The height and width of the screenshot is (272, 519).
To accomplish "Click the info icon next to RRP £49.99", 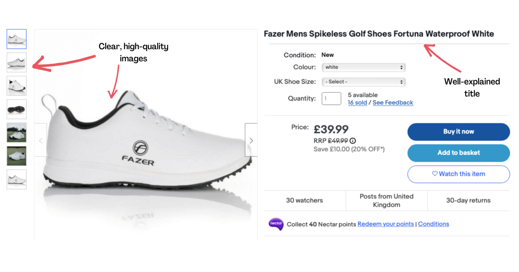I will [352, 141].
